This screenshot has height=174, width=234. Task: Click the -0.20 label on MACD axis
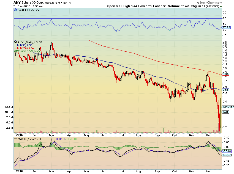pyautogui.click(x=226, y=165)
